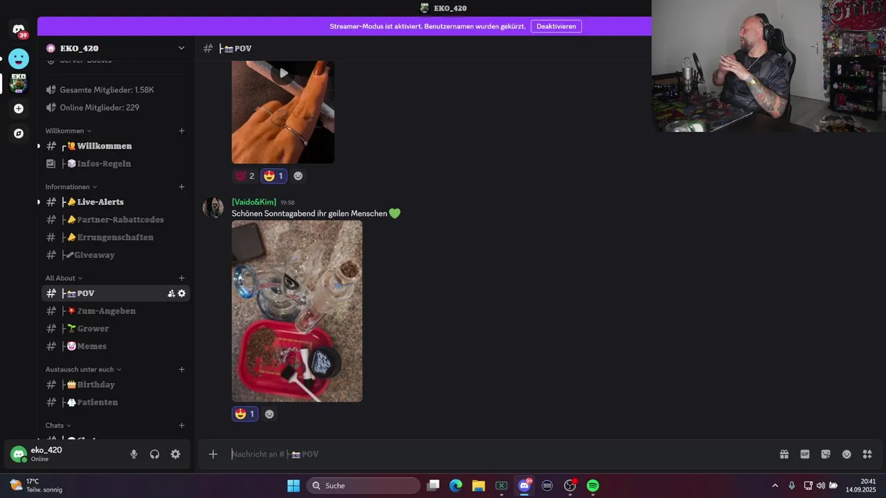Select the blue smiley server icon
Viewport: 886px width, 498px height.
click(19, 59)
